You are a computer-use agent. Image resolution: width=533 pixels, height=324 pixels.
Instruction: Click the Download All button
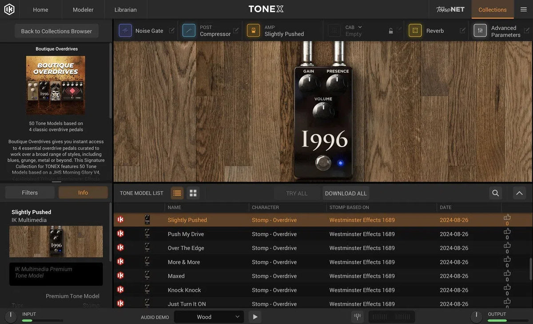pos(346,193)
